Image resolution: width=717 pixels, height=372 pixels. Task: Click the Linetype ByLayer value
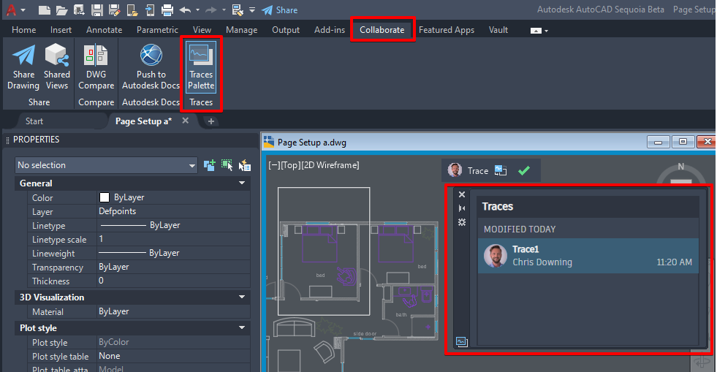(x=173, y=225)
